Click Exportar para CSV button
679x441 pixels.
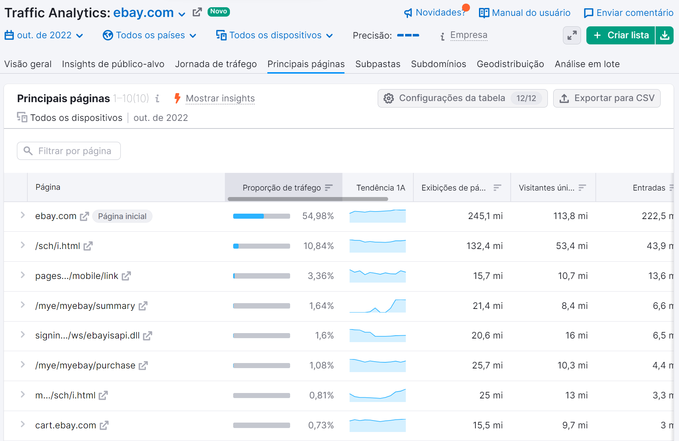[607, 98]
